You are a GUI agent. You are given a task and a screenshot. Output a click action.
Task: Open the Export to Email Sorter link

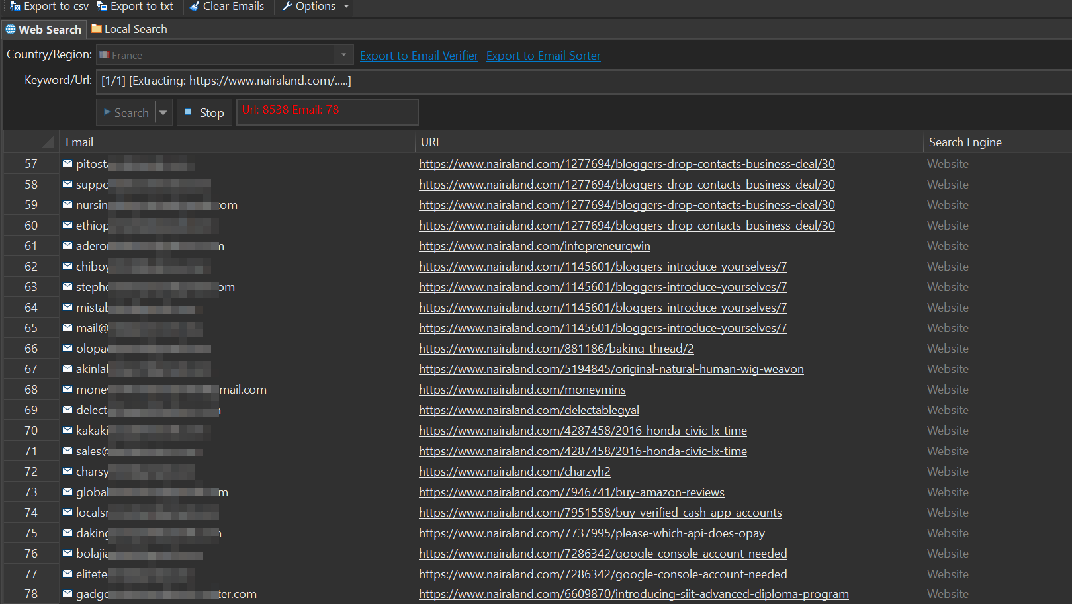pyautogui.click(x=543, y=56)
